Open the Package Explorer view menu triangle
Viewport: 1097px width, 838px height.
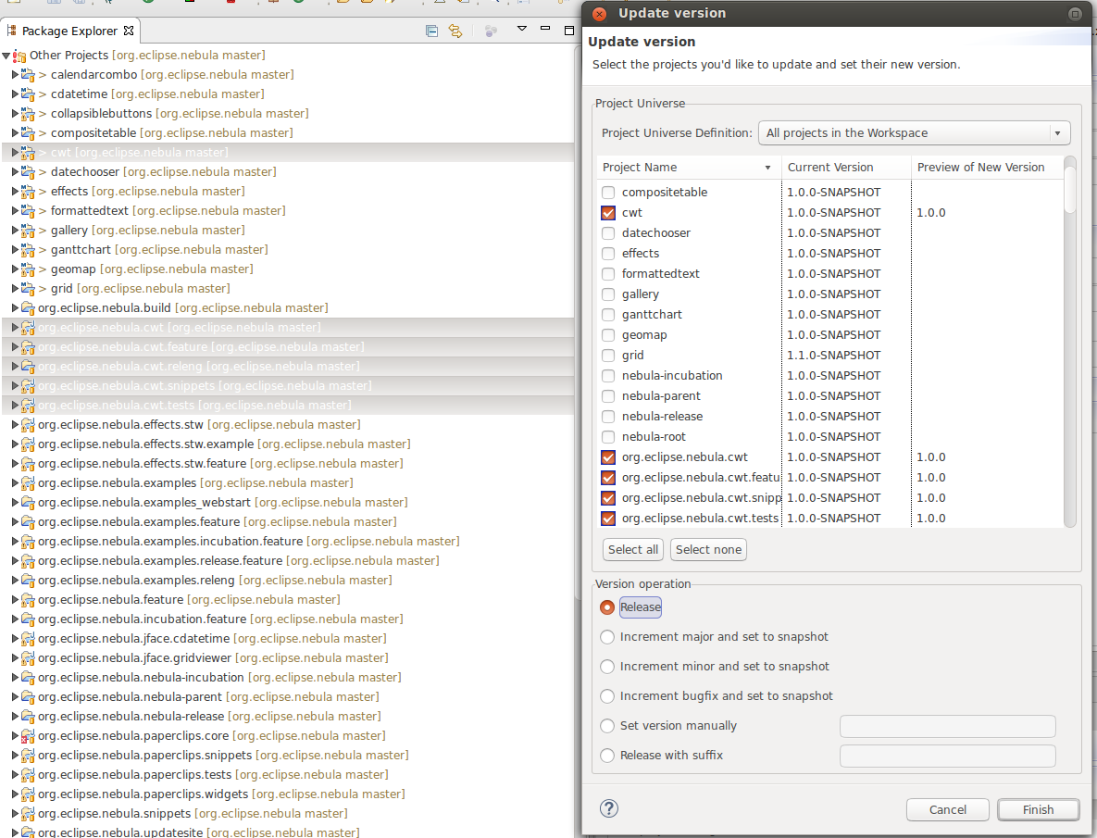pos(521,30)
